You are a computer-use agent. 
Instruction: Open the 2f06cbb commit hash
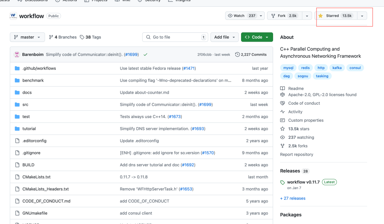click(204, 54)
